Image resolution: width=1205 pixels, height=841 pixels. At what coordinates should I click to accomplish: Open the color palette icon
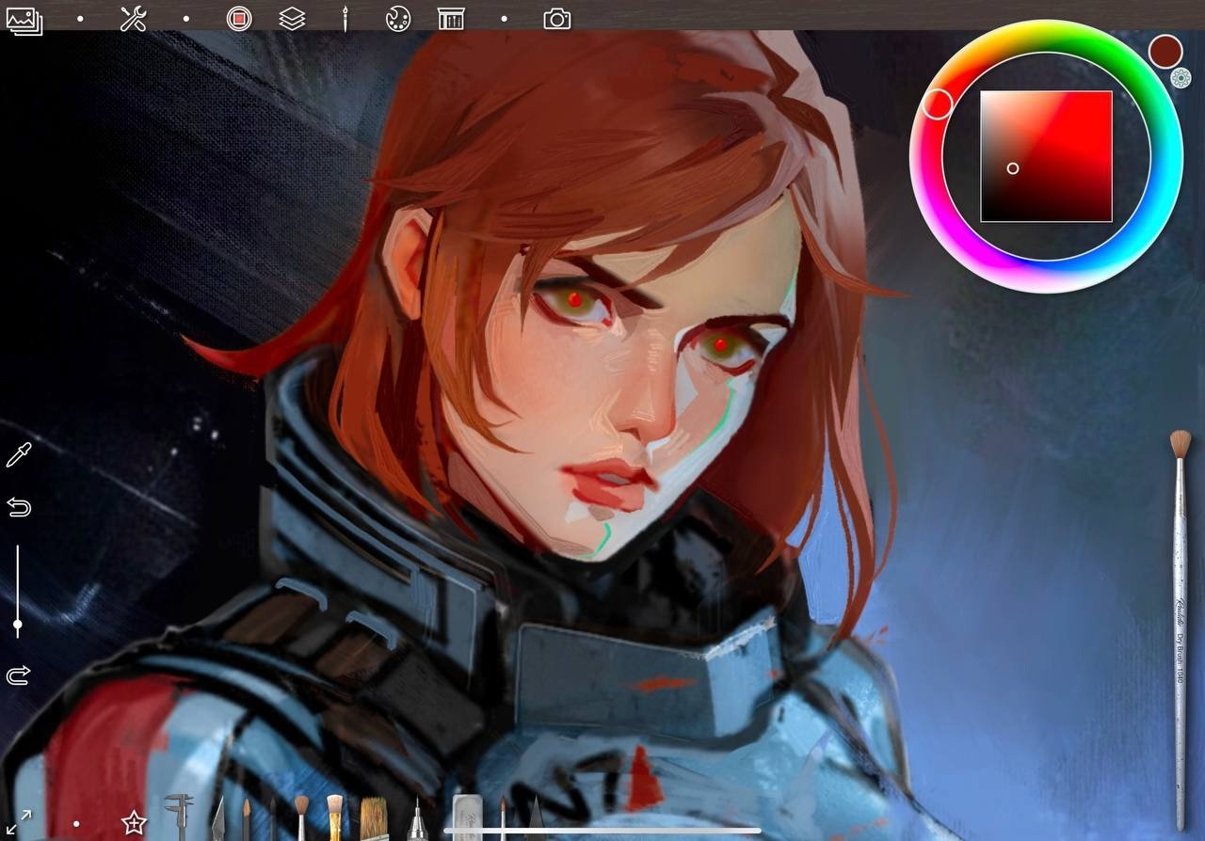click(398, 19)
